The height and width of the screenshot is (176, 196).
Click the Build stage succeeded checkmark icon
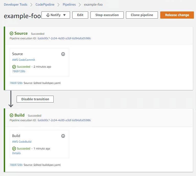click(11, 115)
